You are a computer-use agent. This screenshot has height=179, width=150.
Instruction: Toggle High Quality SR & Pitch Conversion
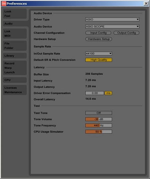pyautogui.click(x=99, y=60)
